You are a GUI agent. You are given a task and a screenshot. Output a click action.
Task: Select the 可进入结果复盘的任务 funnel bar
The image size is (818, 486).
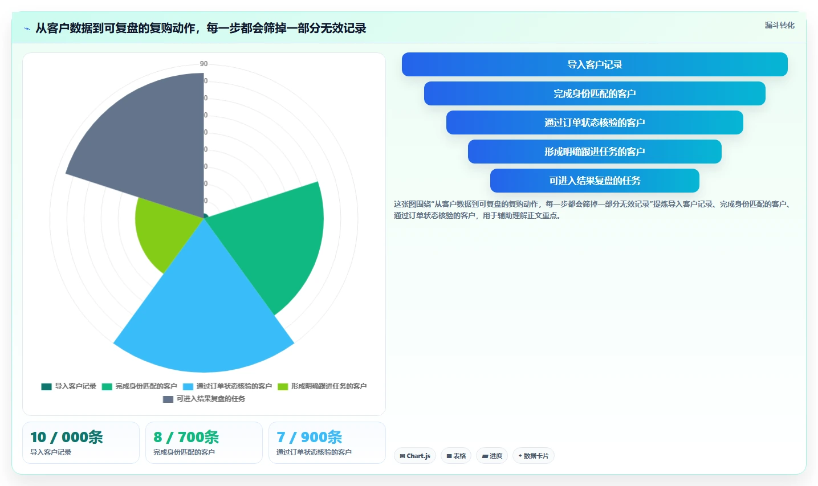pos(595,181)
